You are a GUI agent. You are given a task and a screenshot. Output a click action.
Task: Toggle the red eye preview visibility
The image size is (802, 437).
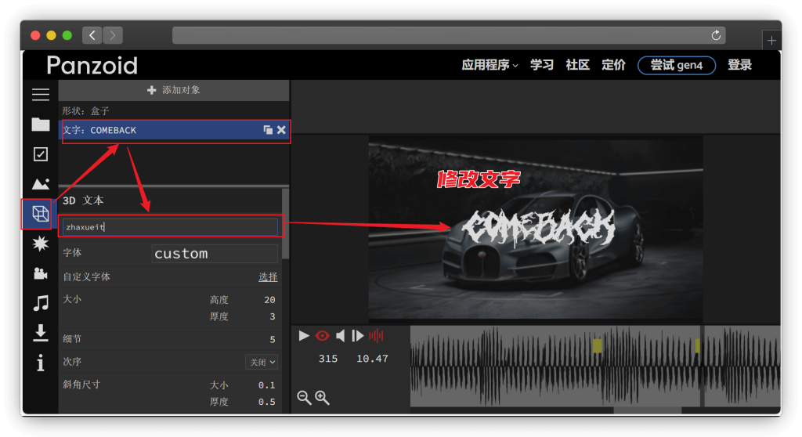pos(322,336)
